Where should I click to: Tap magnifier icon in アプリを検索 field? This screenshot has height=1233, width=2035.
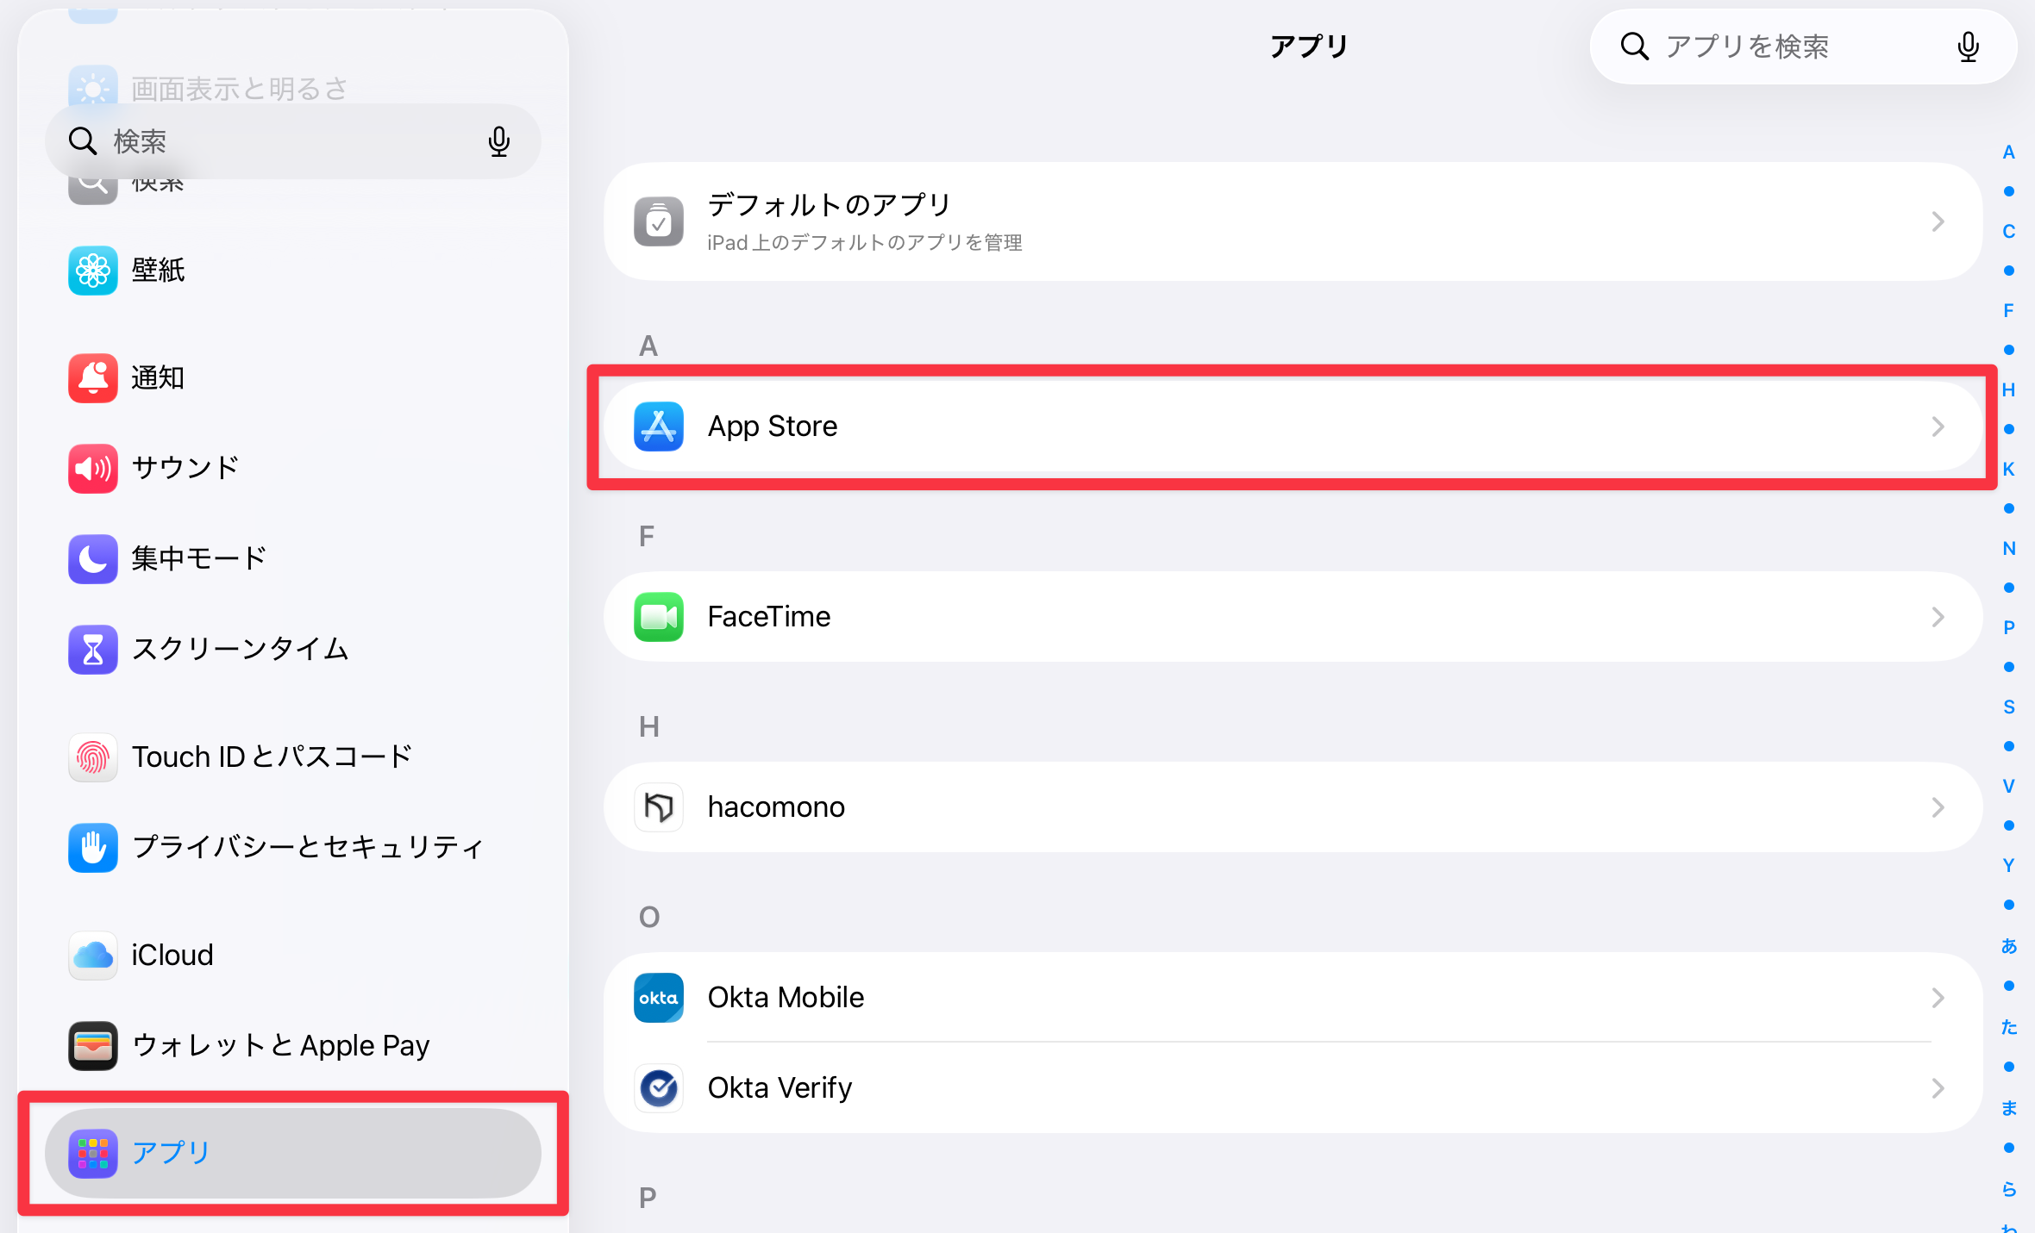click(1634, 47)
